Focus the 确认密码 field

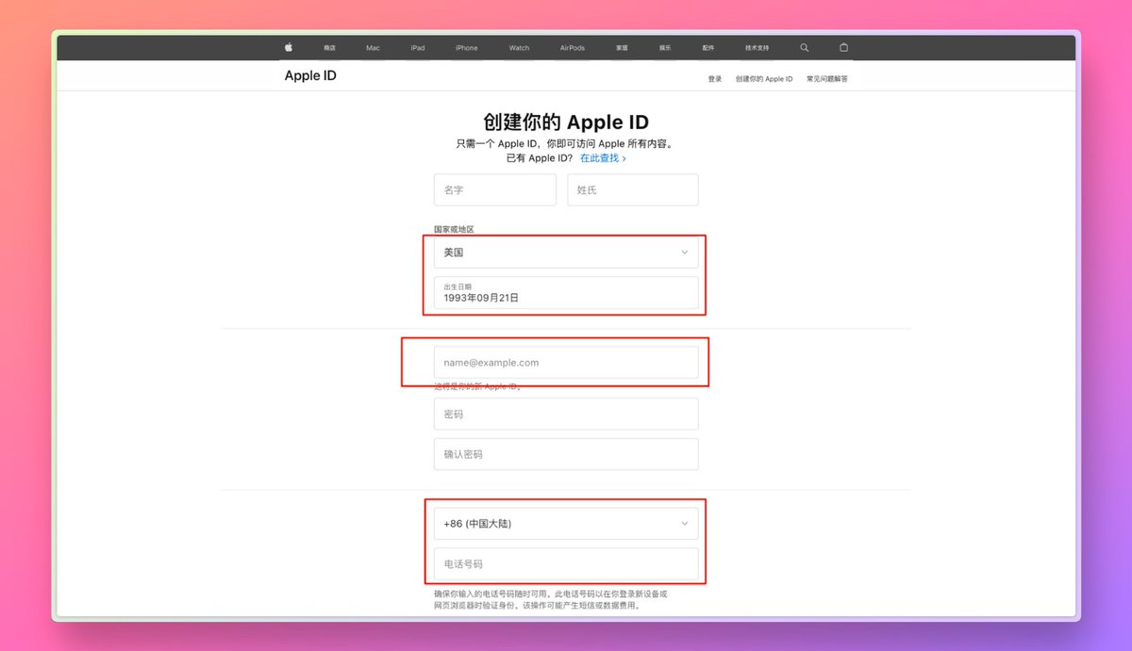(x=566, y=454)
